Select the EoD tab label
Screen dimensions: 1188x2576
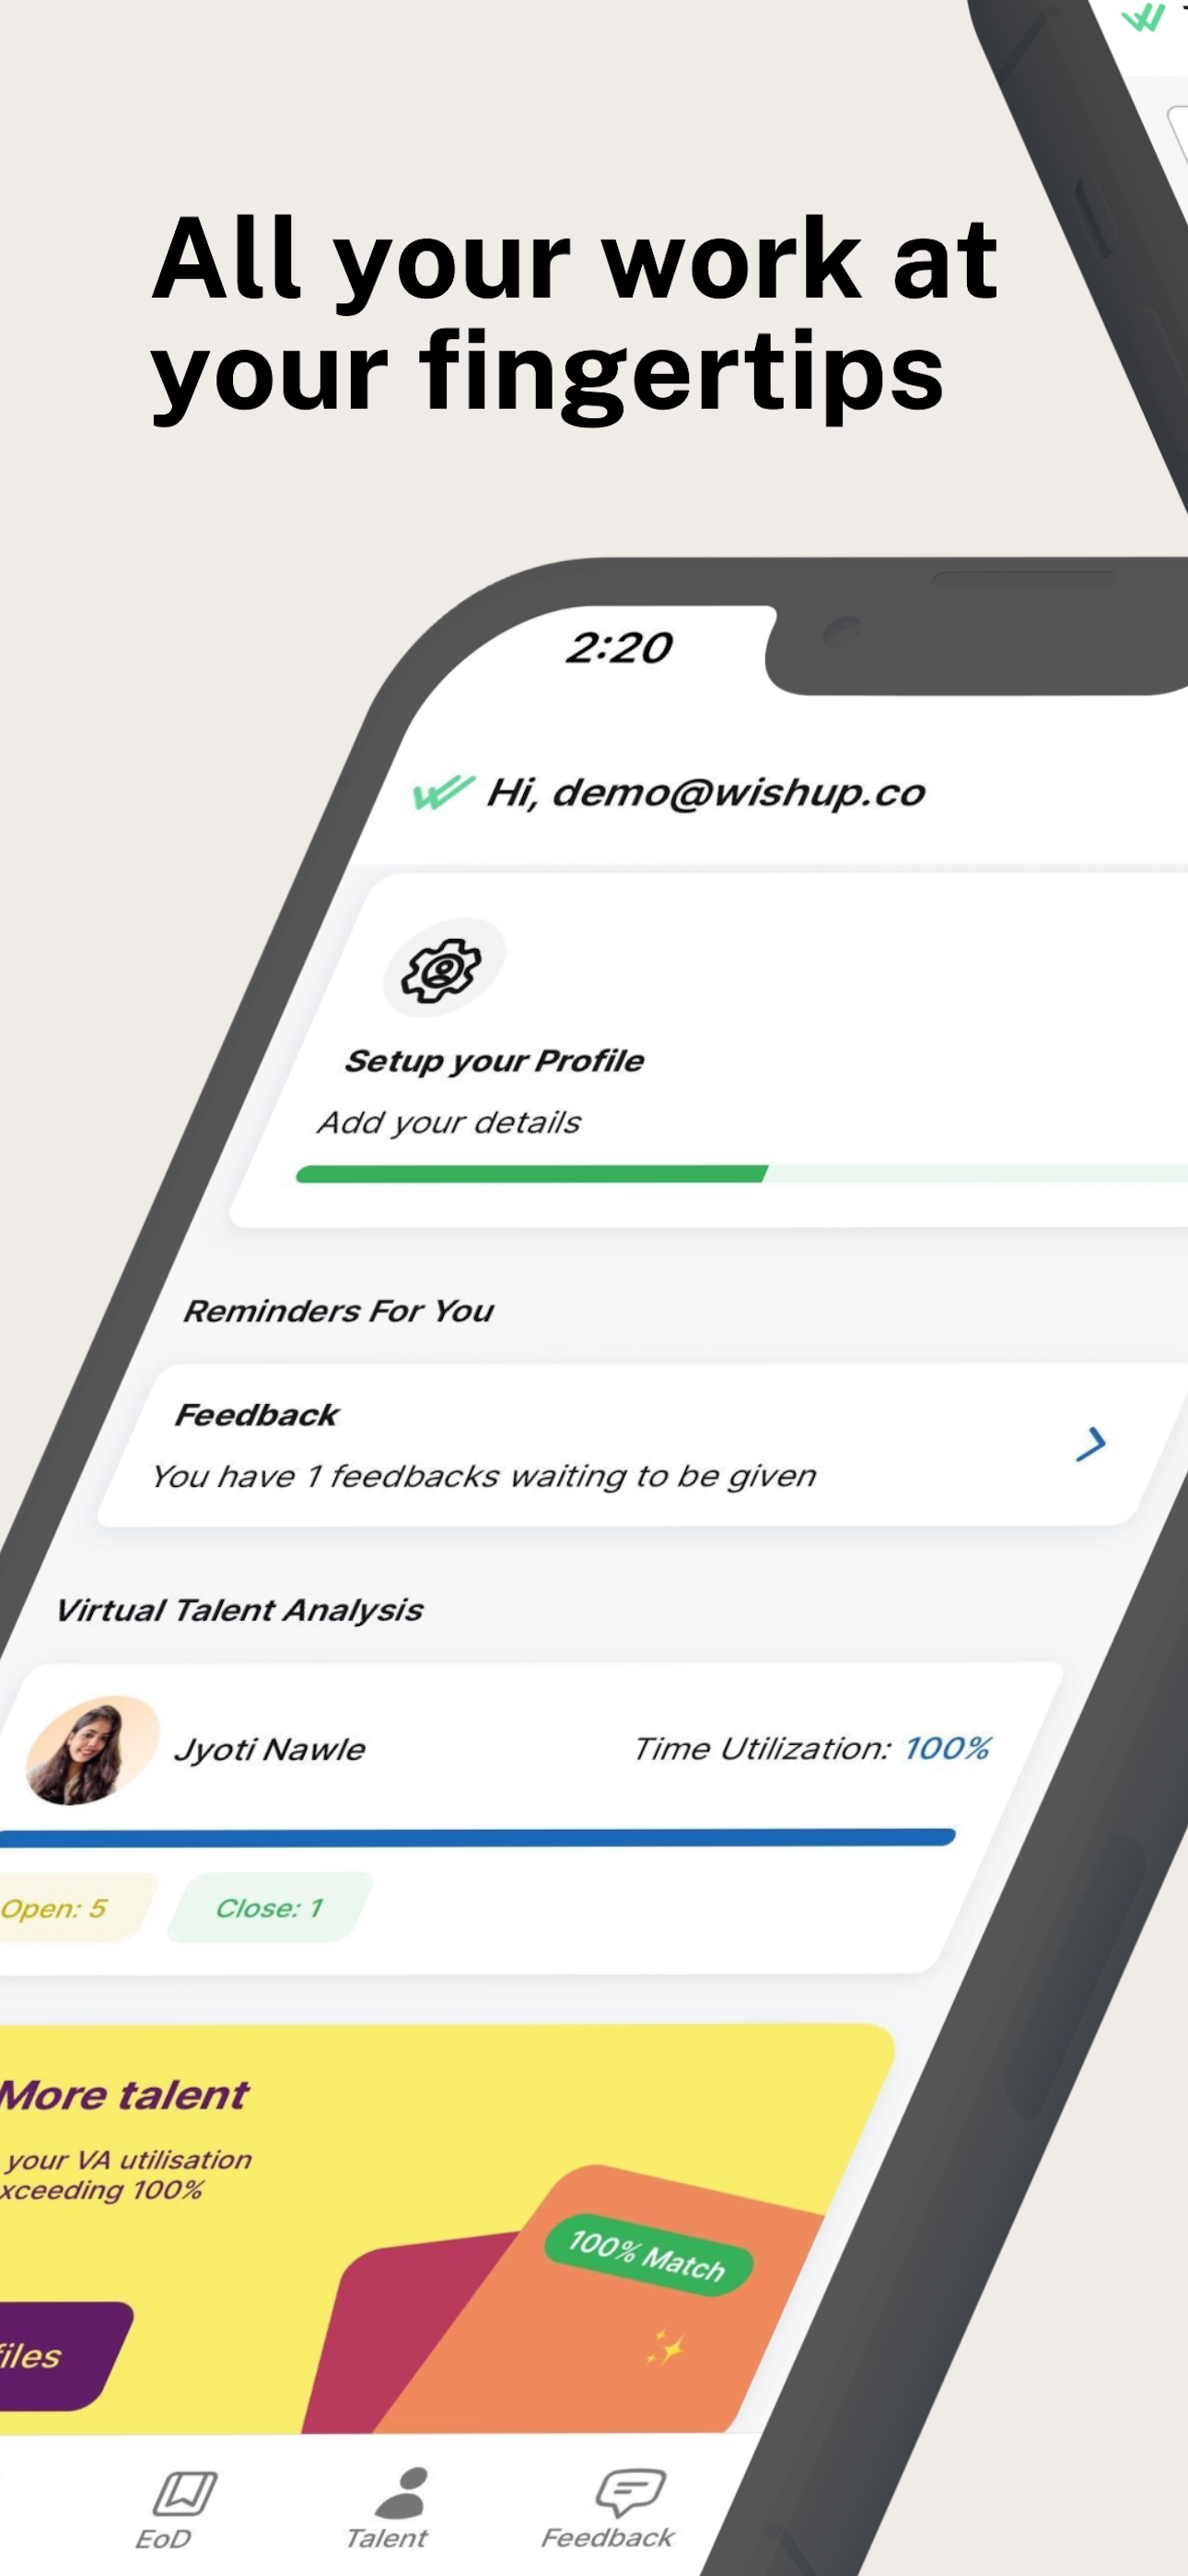164,2539
